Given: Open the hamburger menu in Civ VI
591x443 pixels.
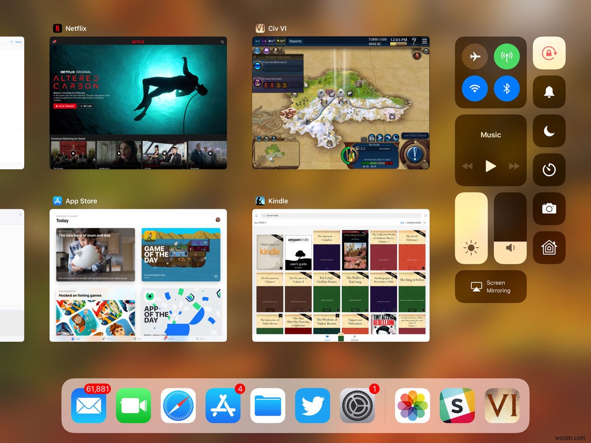Looking at the screenshot, I should [x=424, y=41].
